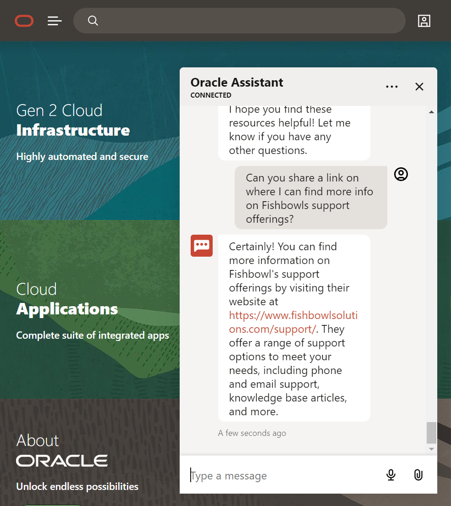This screenshot has height=506, width=451.
Task: Attach a file using paperclip icon
Action: pyautogui.click(x=418, y=475)
